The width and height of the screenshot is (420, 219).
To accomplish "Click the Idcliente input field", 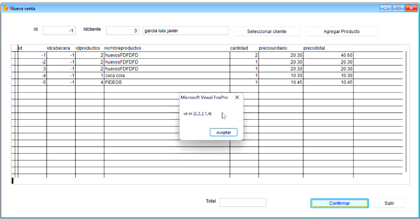I will coord(122,31).
